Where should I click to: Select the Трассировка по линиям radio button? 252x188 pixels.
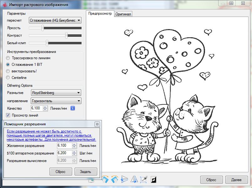[x=8, y=58]
